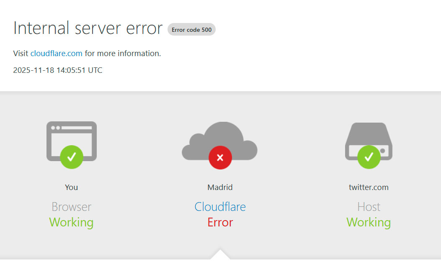
Task: Click the gray Browser text
Action: (71, 207)
